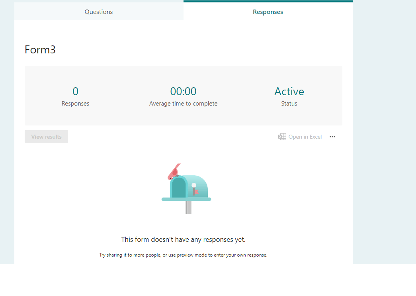The image size is (416, 296).
Task: Switch to the Questions tab
Action: pyautogui.click(x=98, y=12)
